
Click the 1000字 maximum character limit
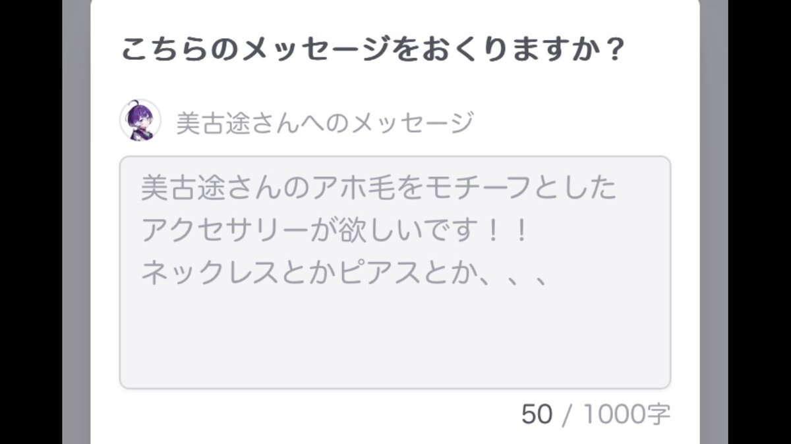[626, 414]
